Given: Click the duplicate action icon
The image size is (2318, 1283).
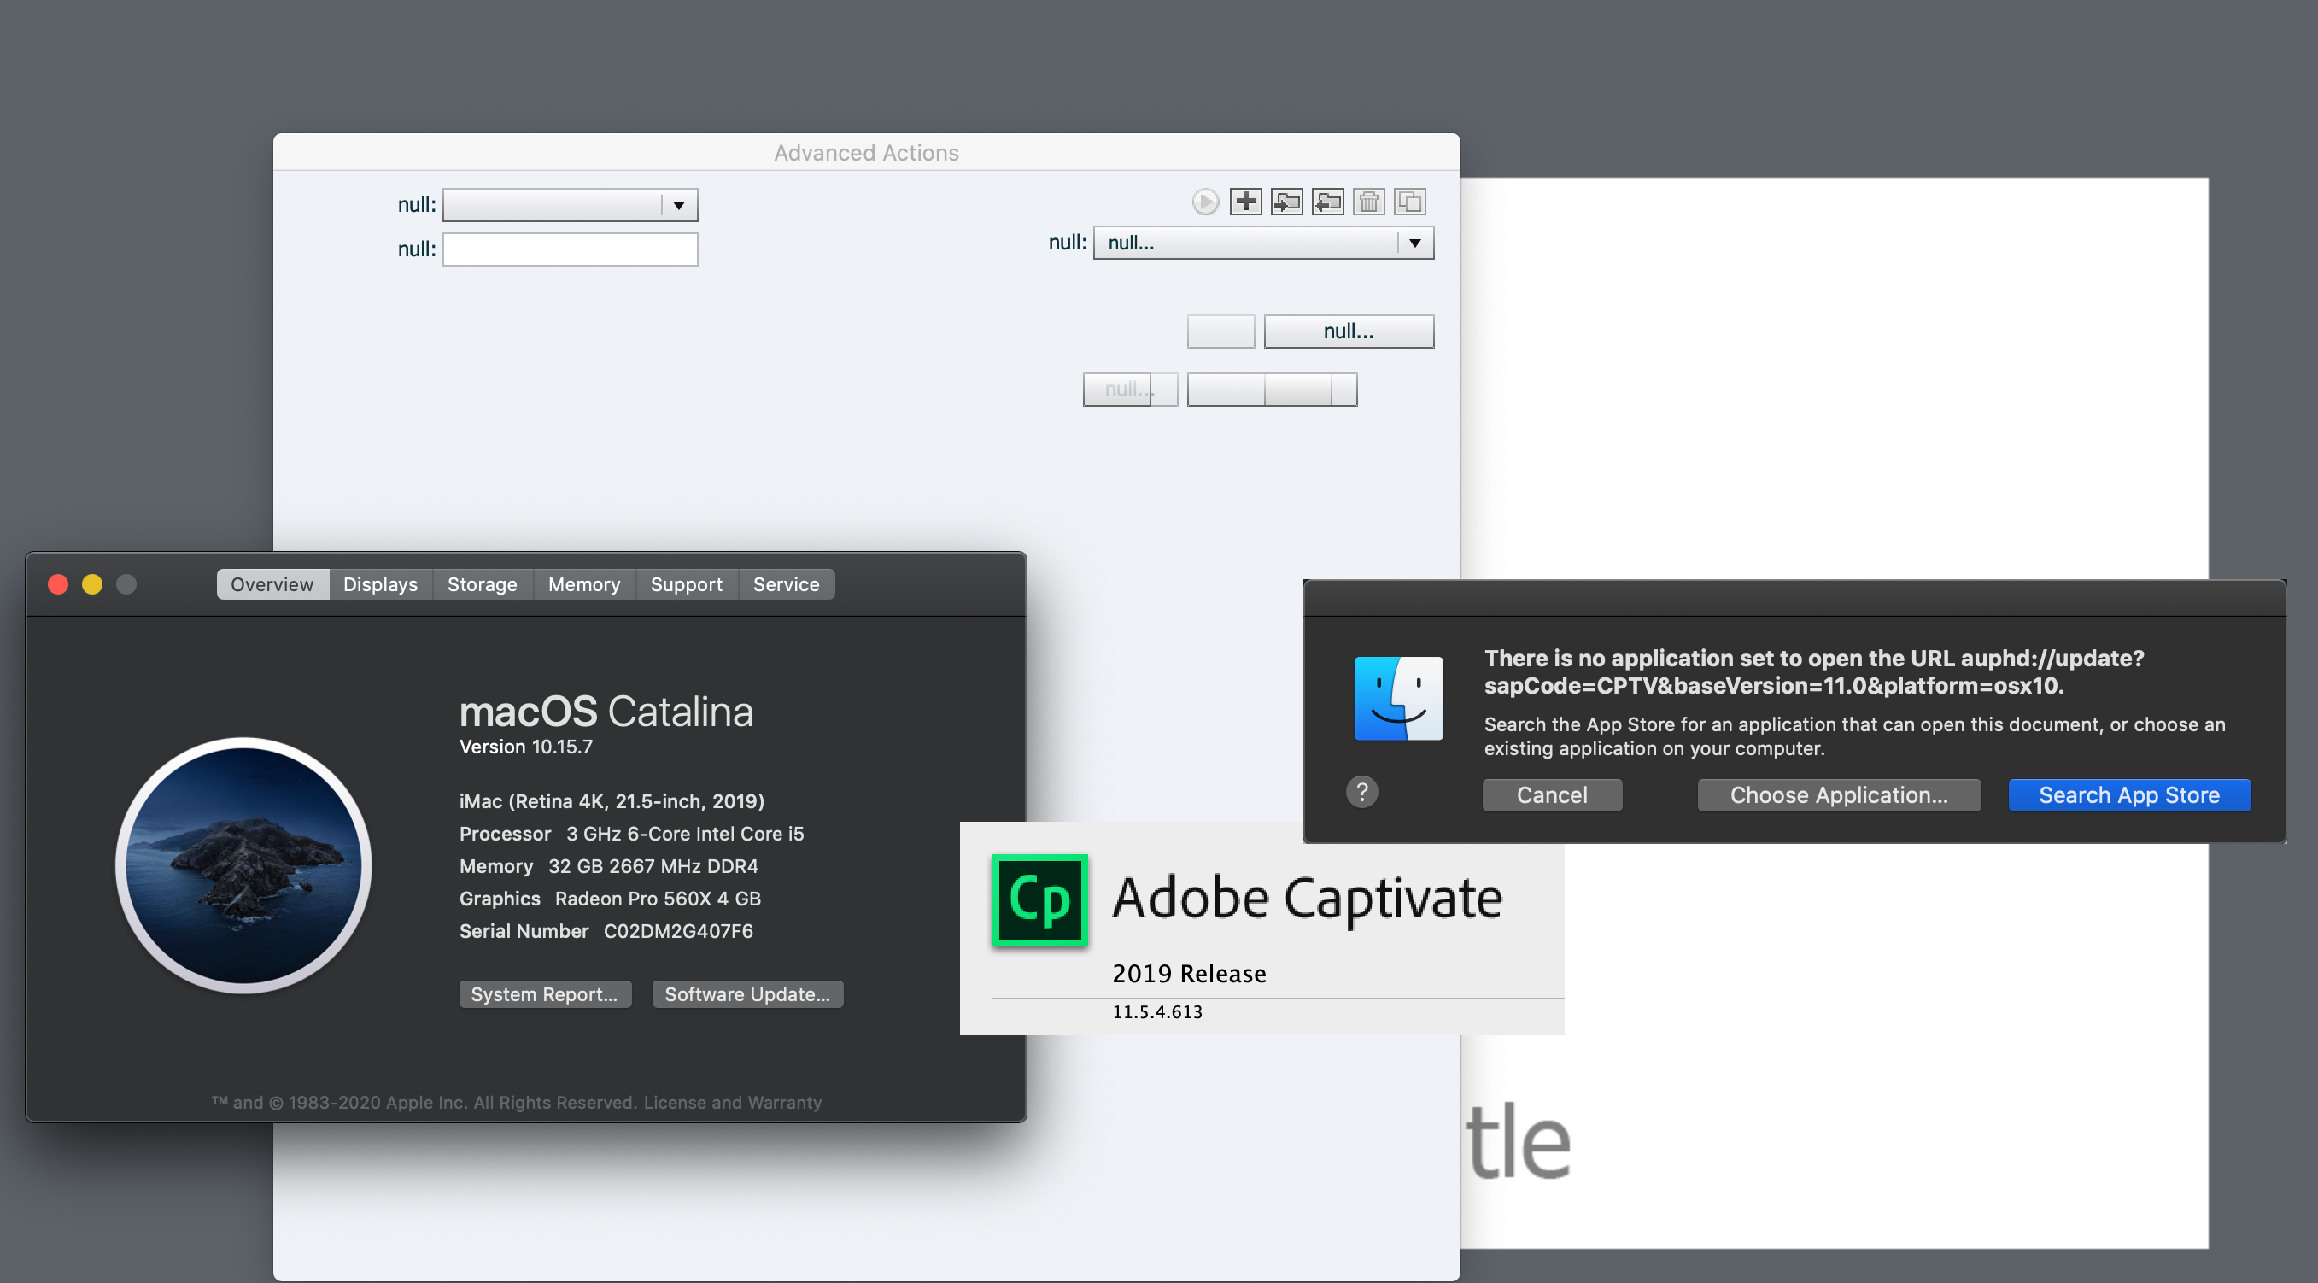Looking at the screenshot, I should click(x=1409, y=202).
